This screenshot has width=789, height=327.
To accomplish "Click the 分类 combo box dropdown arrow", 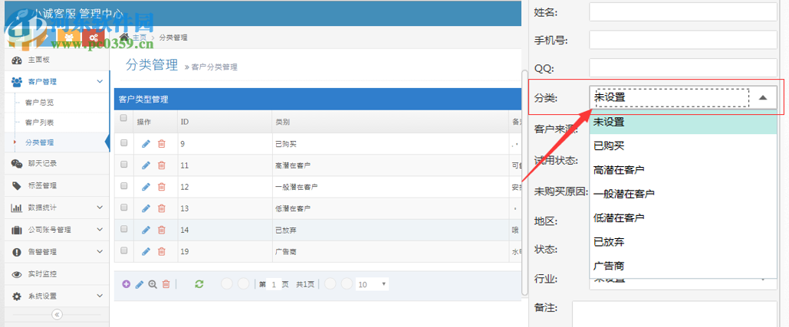I will coord(763,97).
